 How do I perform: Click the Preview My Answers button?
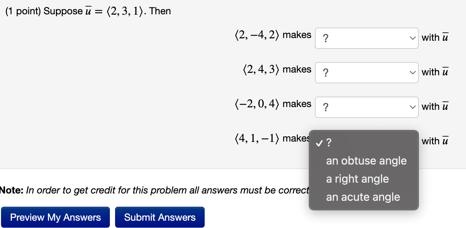pyautogui.click(x=55, y=217)
